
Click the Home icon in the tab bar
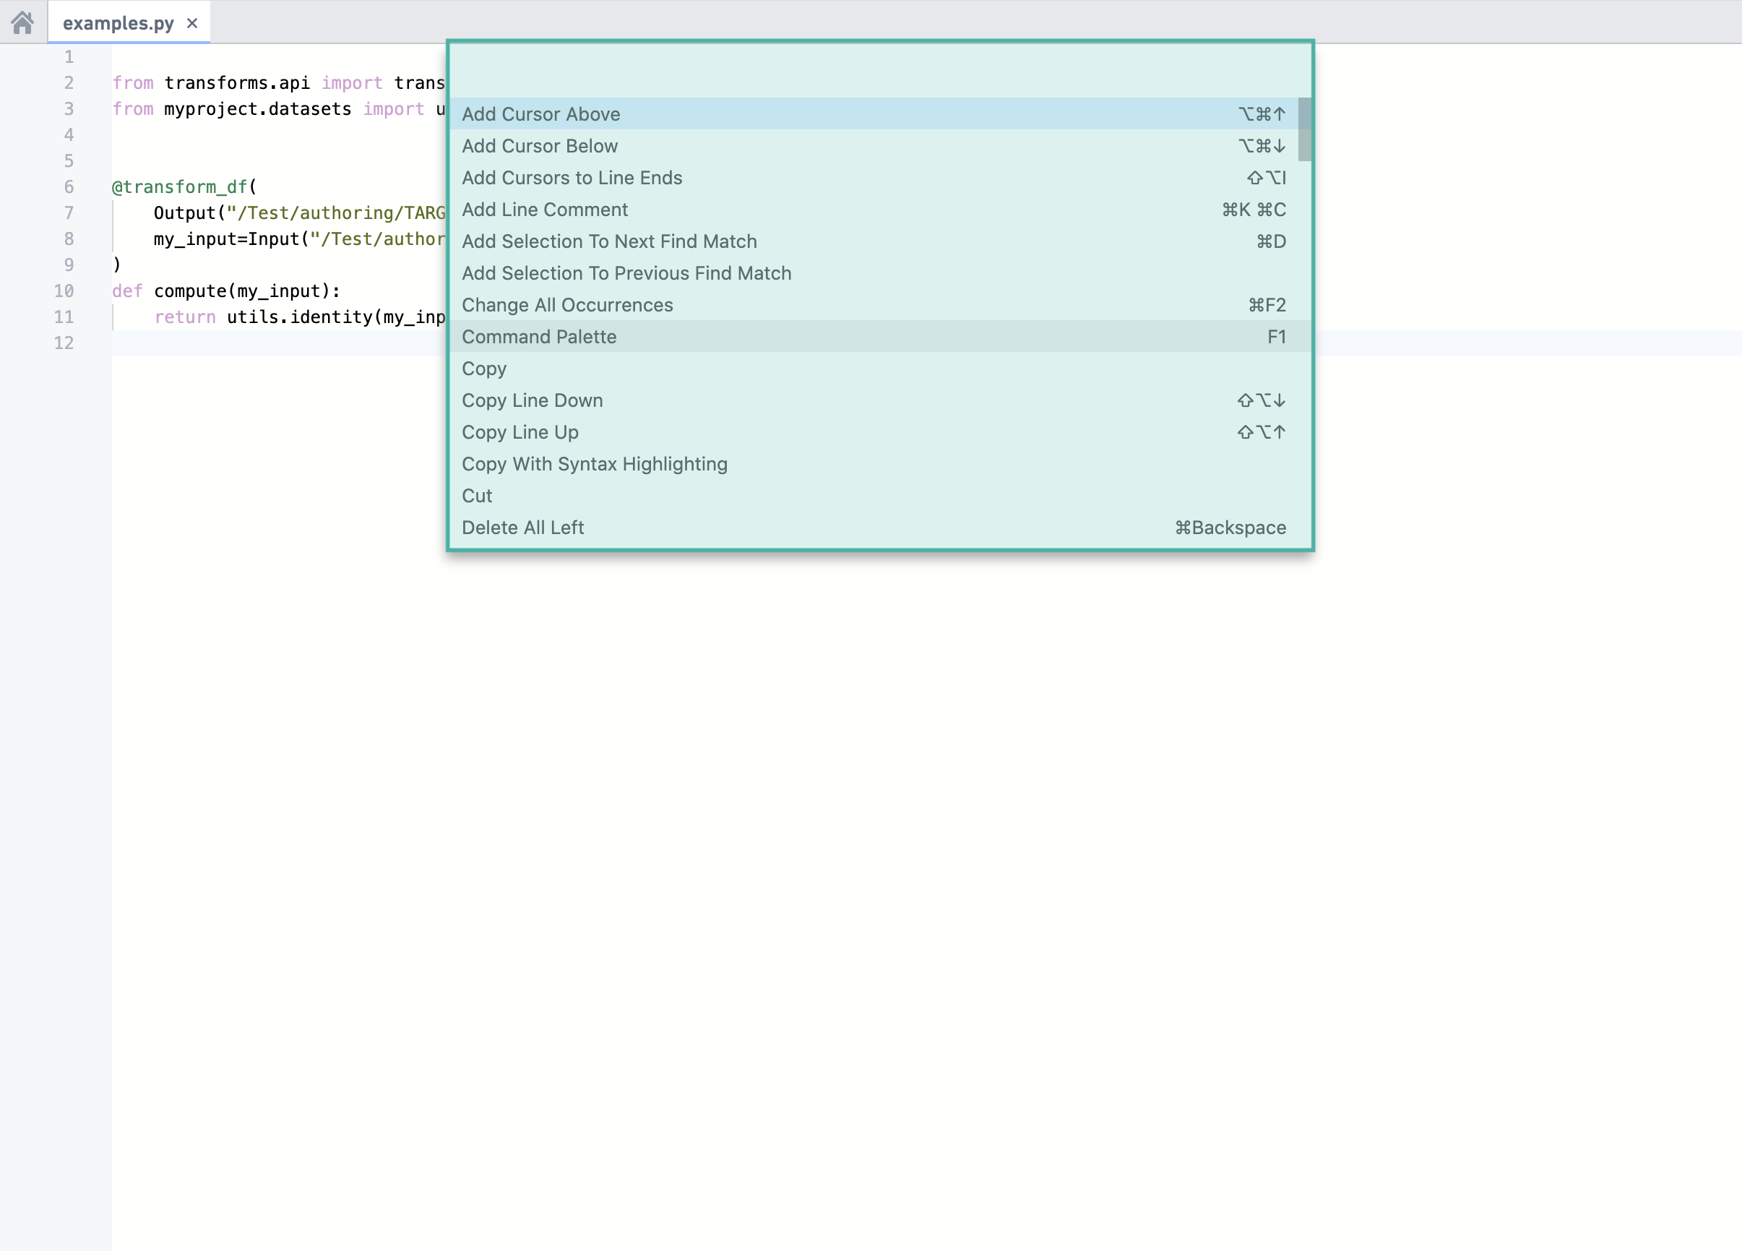(x=23, y=22)
